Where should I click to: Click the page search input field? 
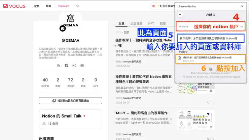211,38
